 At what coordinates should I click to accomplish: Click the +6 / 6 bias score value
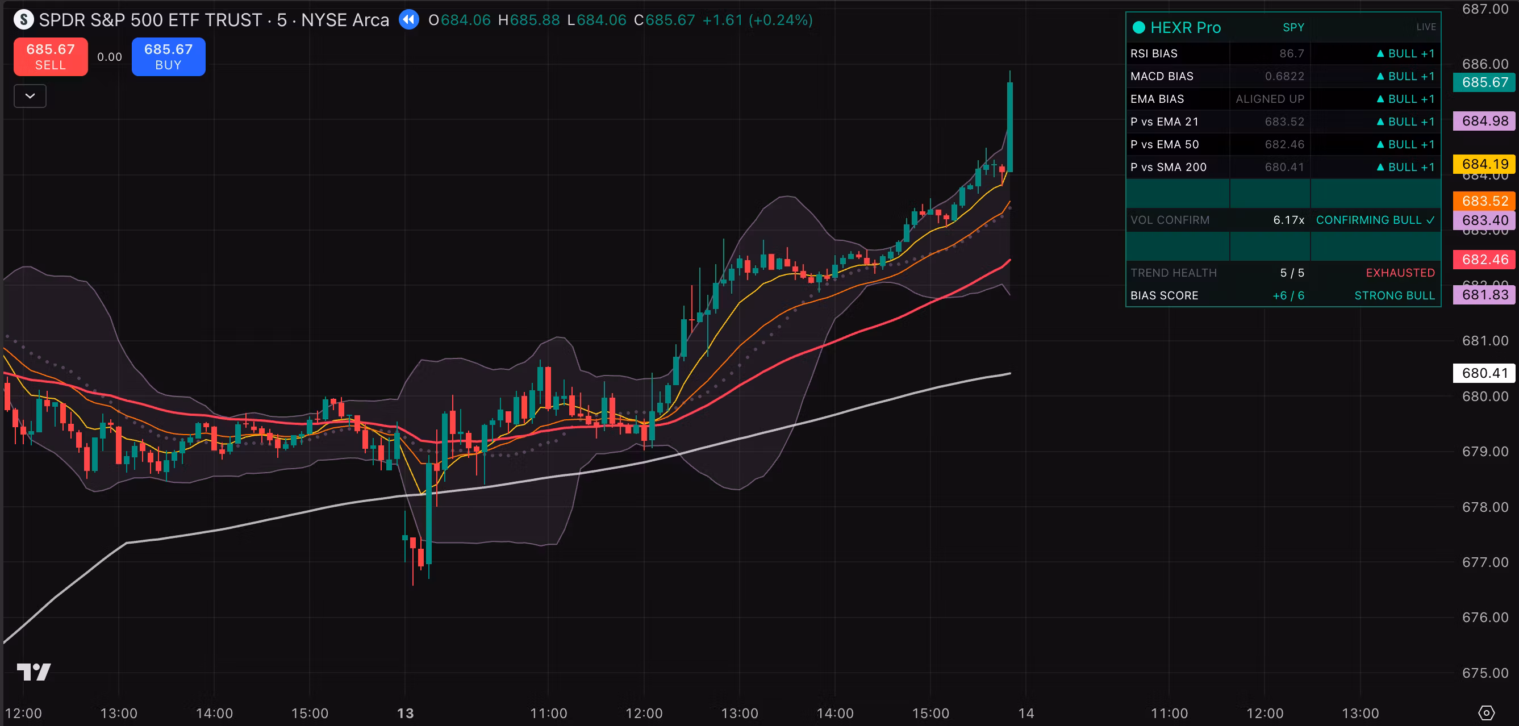point(1288,295)
